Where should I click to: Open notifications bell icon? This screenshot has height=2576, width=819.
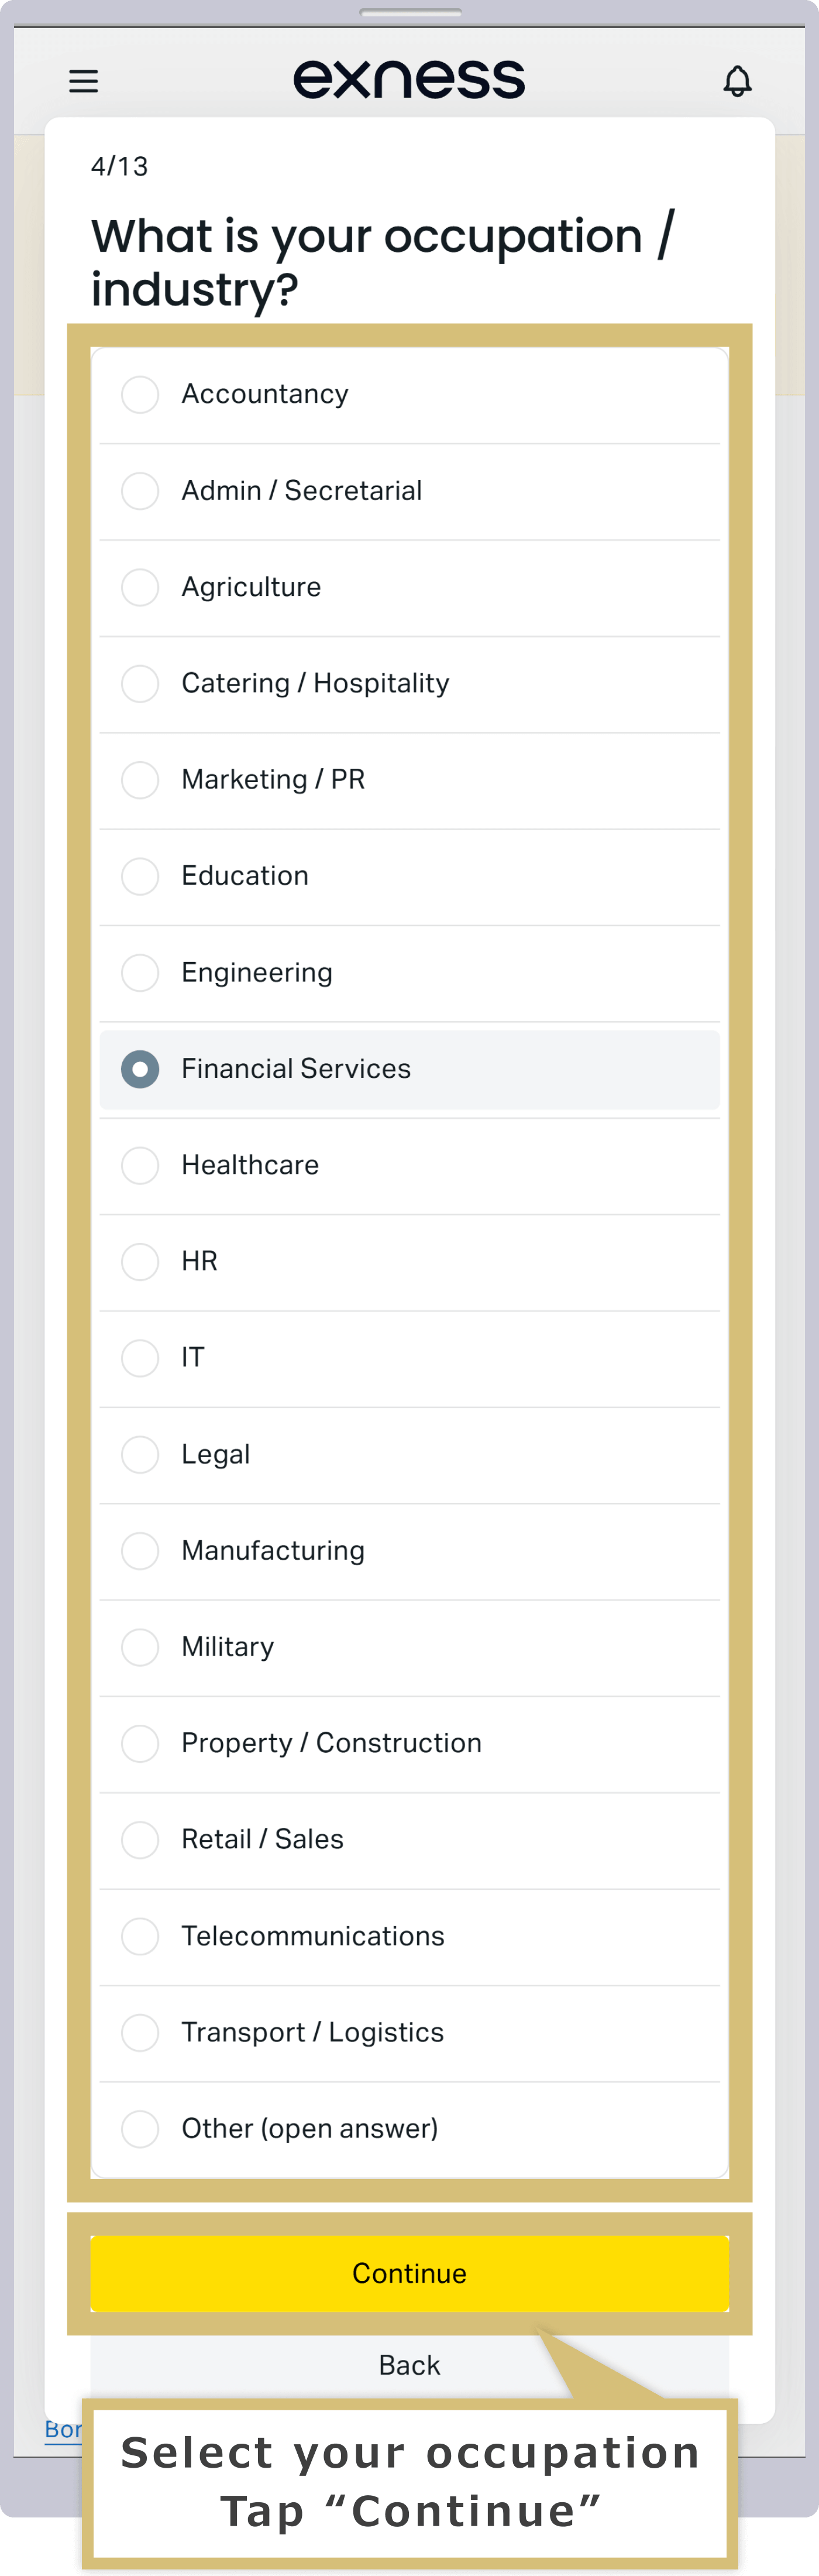[x=737, y=81]
